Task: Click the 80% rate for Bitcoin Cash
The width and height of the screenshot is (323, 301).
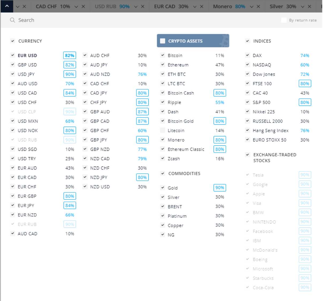Action: tap(220, 93)
